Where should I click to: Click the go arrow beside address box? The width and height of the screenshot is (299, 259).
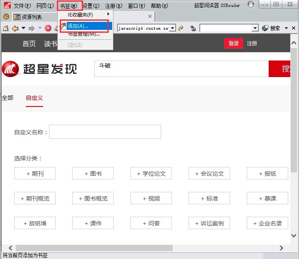(181, 28)
